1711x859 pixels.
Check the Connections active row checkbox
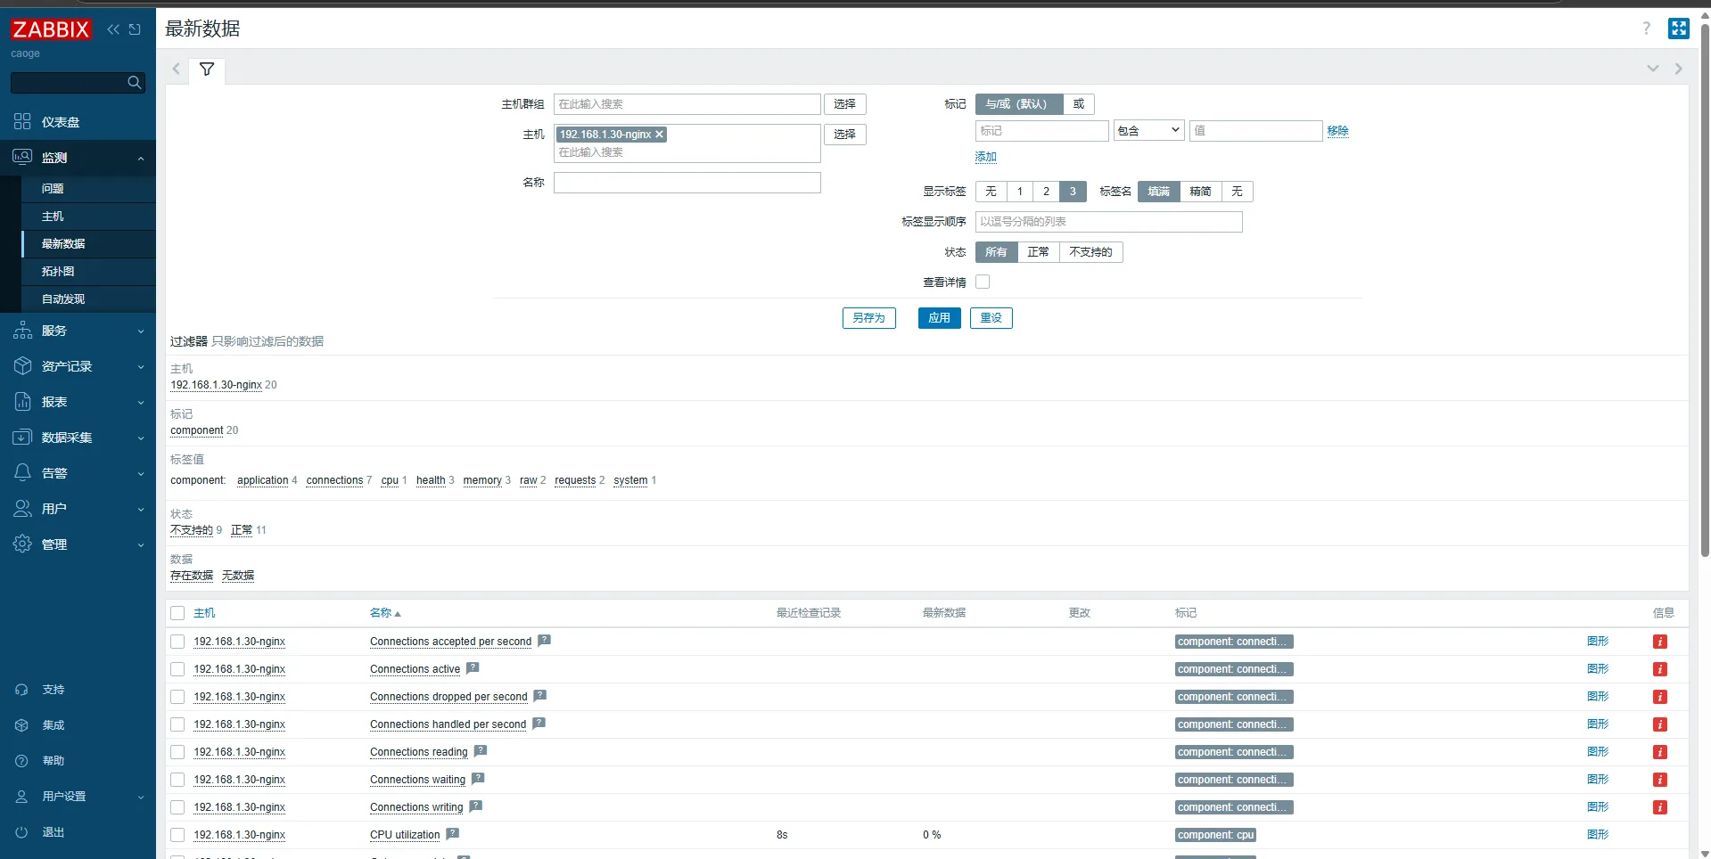tap(177, 669)
